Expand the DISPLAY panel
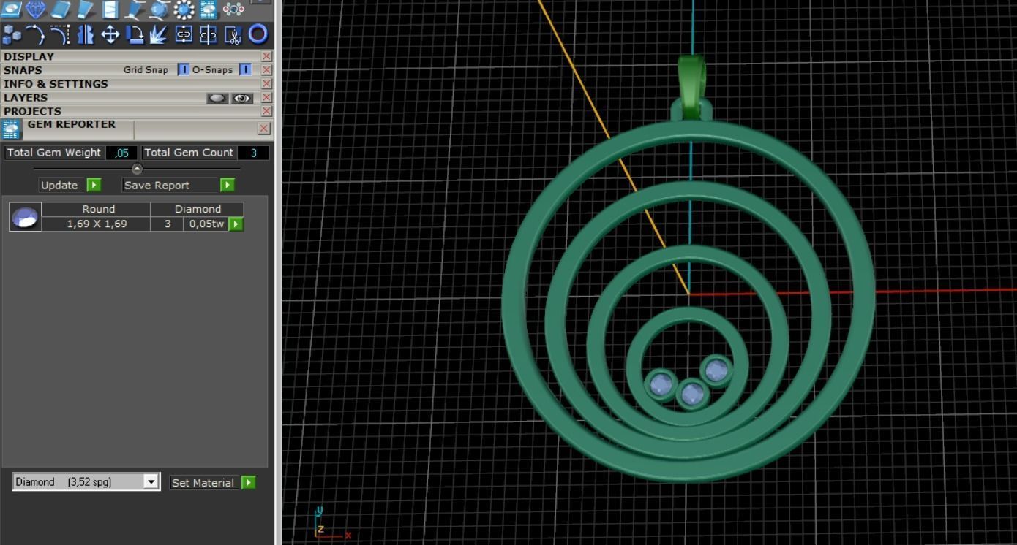1017x545 pixels. (132, 56)
